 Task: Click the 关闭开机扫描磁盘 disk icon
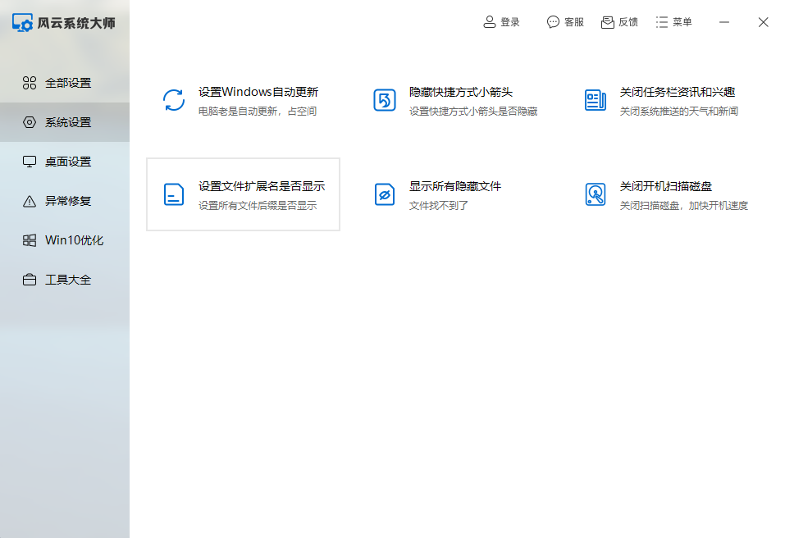595,194
